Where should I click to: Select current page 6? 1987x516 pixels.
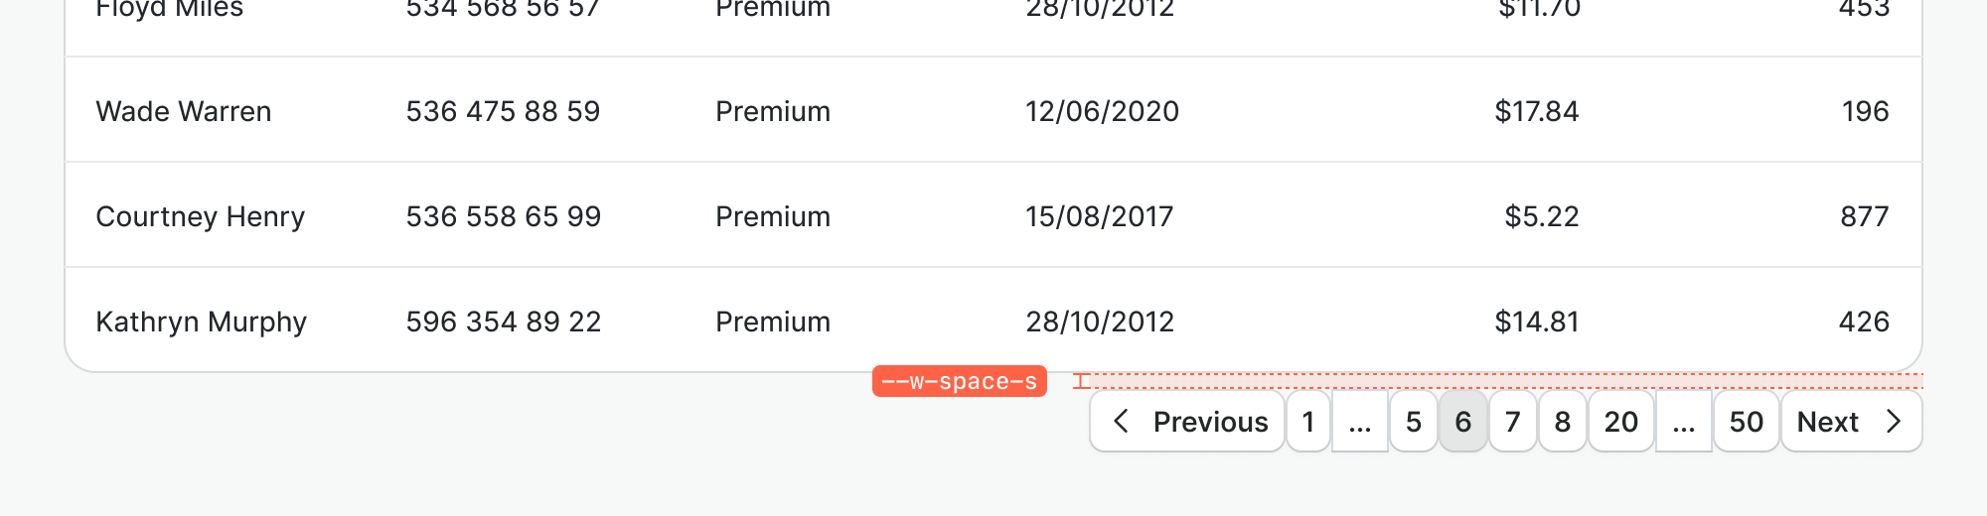pos(1463,422)
